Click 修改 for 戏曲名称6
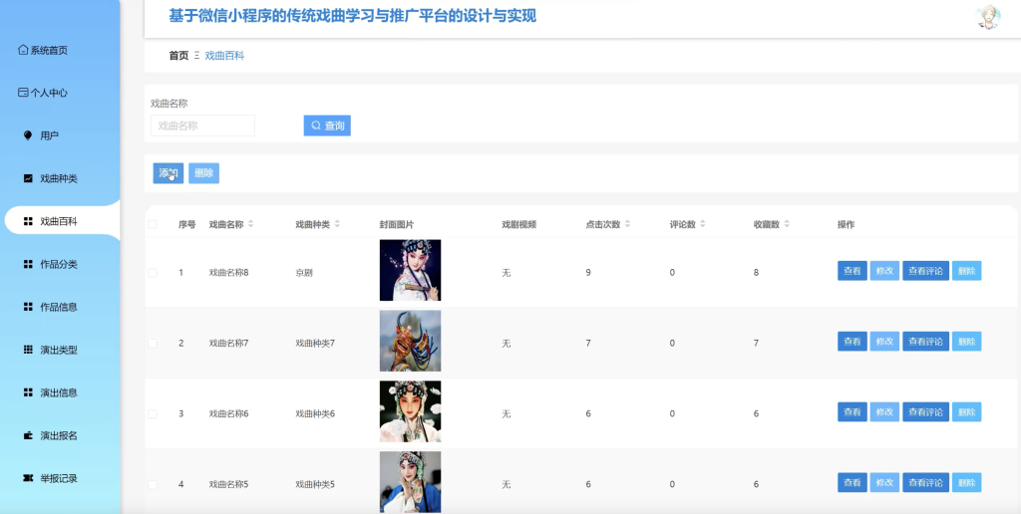This screenshot has width=1021, height=514. coord(885,411)
